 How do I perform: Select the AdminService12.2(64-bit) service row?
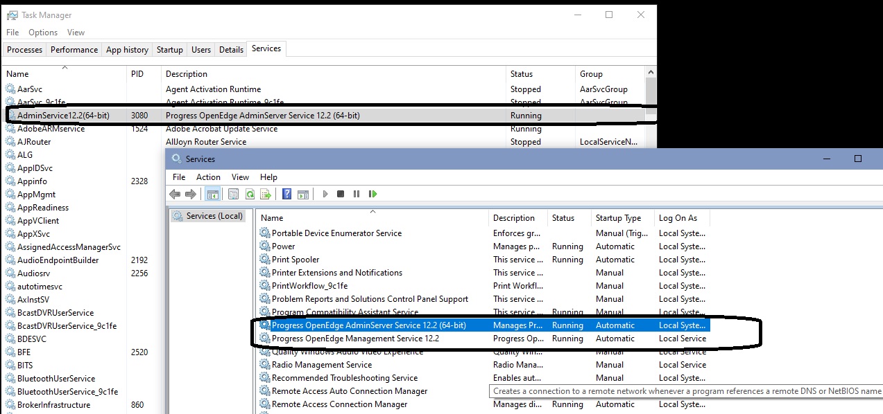click(62, 115)
